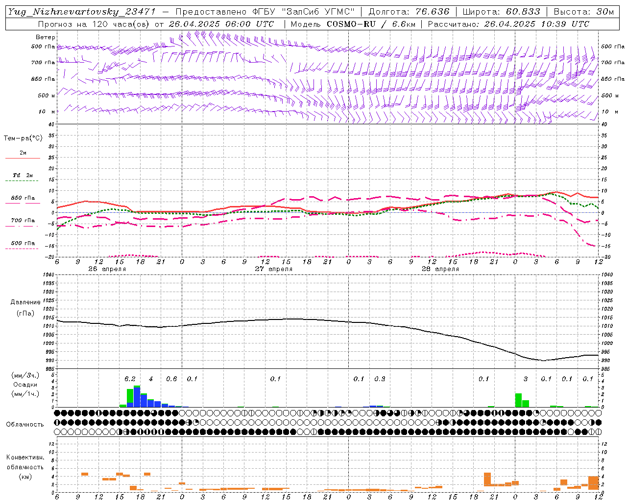
Task: Click the 28 апреля date label
Action: tap(440, 269)
